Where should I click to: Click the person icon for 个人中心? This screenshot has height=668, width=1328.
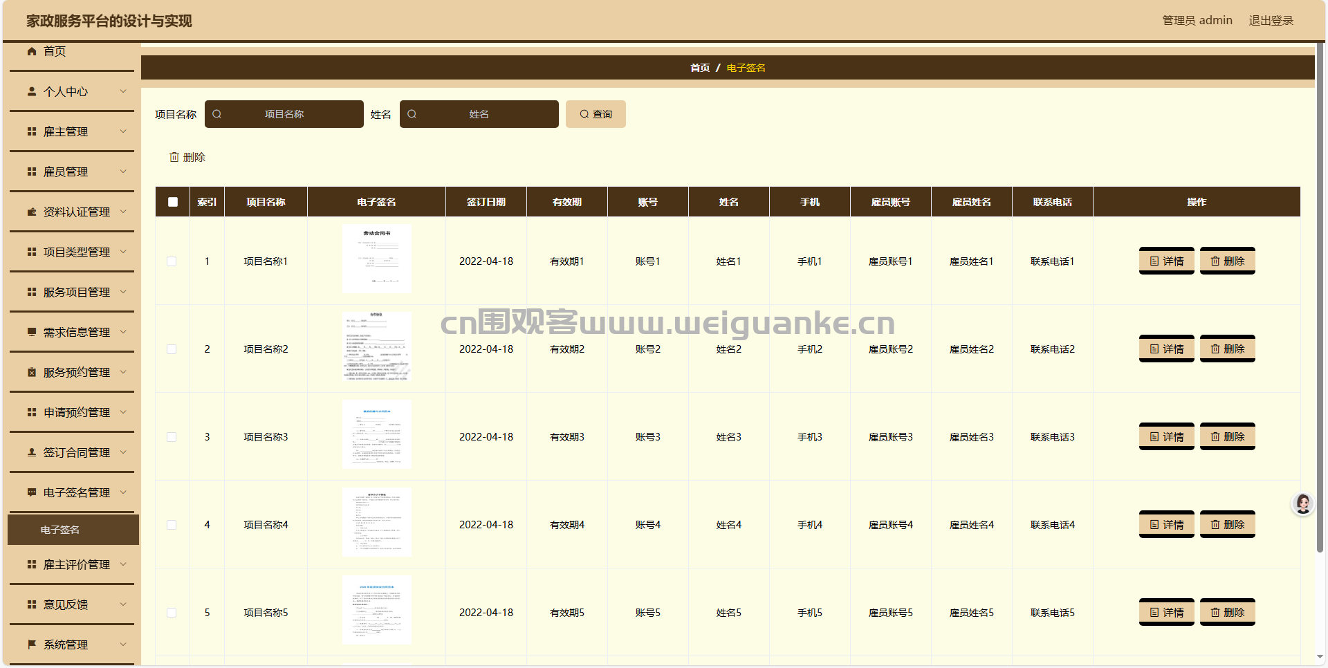[32, 91]
